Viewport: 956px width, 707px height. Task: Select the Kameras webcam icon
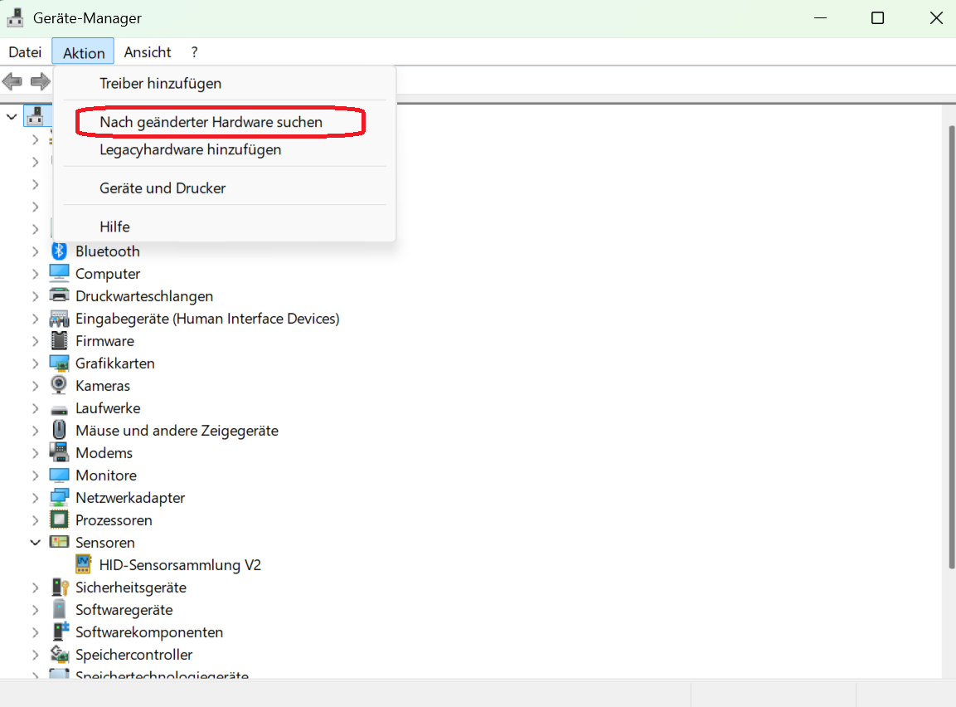pos(59,385)
